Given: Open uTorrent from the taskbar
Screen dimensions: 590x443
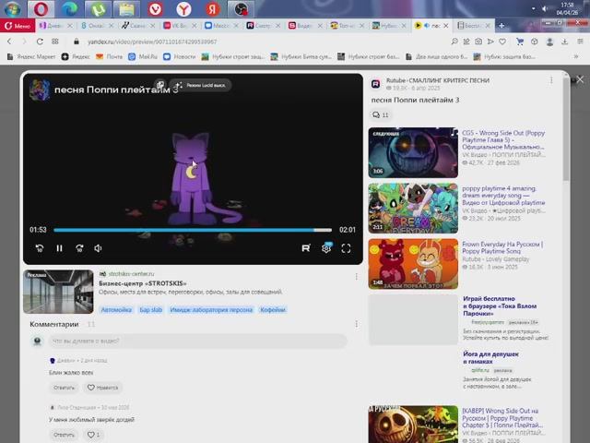Looking at the screenshot, I should (98, 9).
